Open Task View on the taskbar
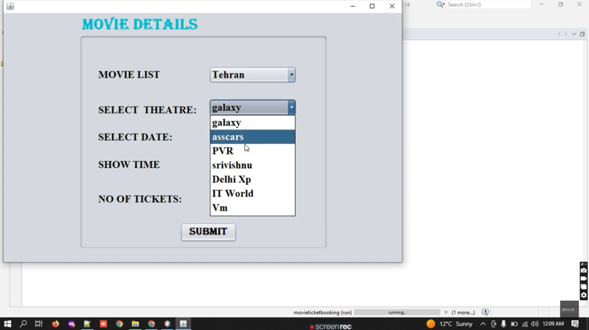589x330 pixels. [39, 324]
